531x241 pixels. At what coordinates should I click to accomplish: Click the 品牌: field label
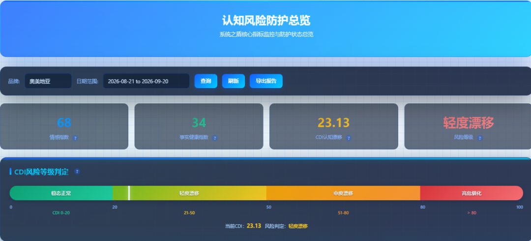14,81
